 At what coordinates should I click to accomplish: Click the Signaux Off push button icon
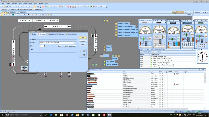coord(104,47)
